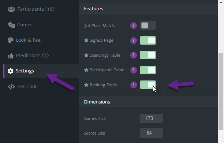This screenshot has width=224, height=143.
Task: Click the Get Code brackets icon
Action: pos(11,87)
